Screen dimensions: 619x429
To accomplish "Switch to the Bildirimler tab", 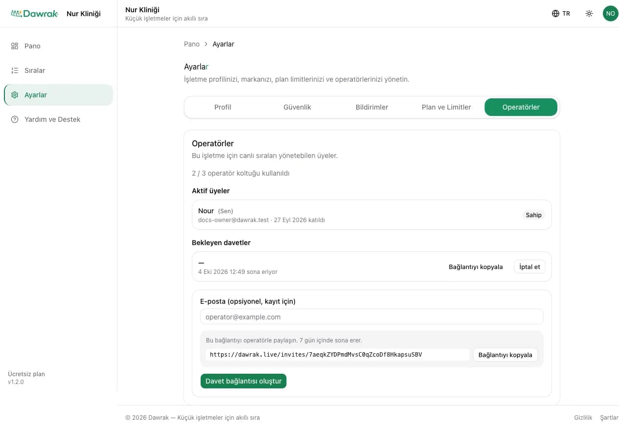I will (372, 107).
